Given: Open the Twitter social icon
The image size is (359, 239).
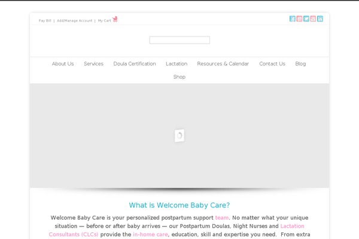Looking at the screenshot, I should [x=306, y=19].
